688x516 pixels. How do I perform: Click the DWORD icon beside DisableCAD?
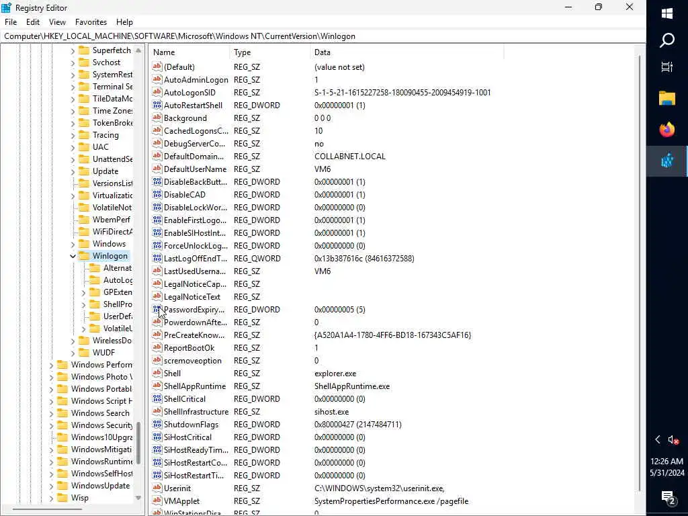pyautogui.click(x=157, y=194)
